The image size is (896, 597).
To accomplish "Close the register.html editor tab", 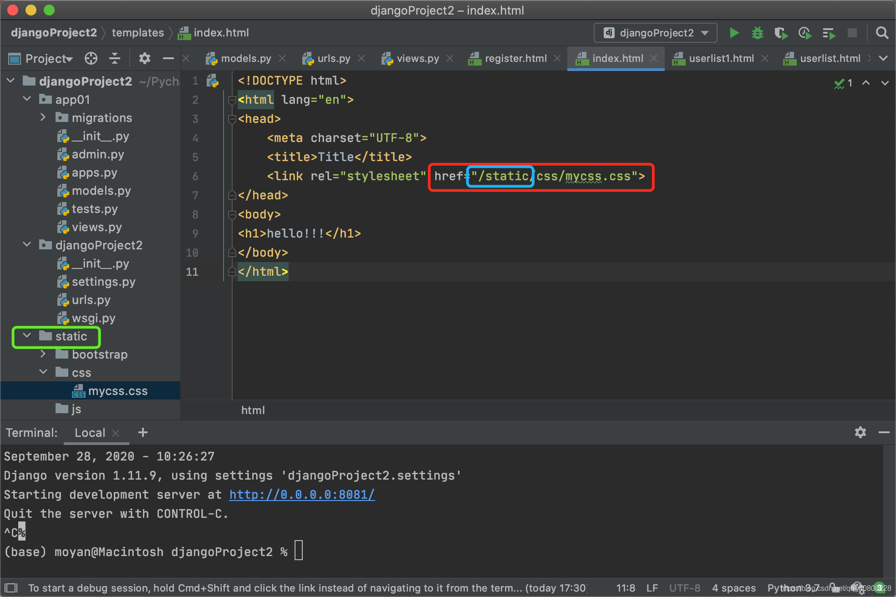I will 557,58.
